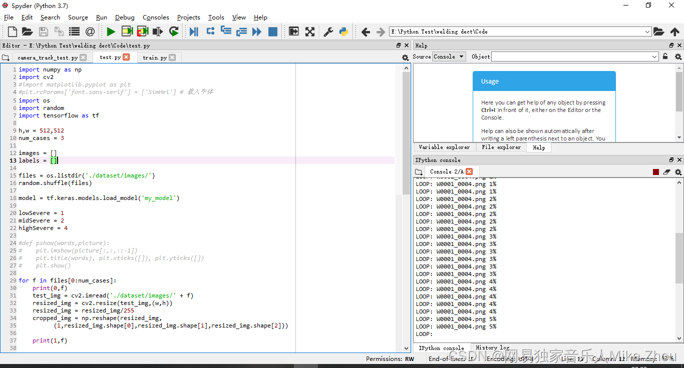Toggle lock on Help pane
The image size is (684, 368).
[665, 56]
